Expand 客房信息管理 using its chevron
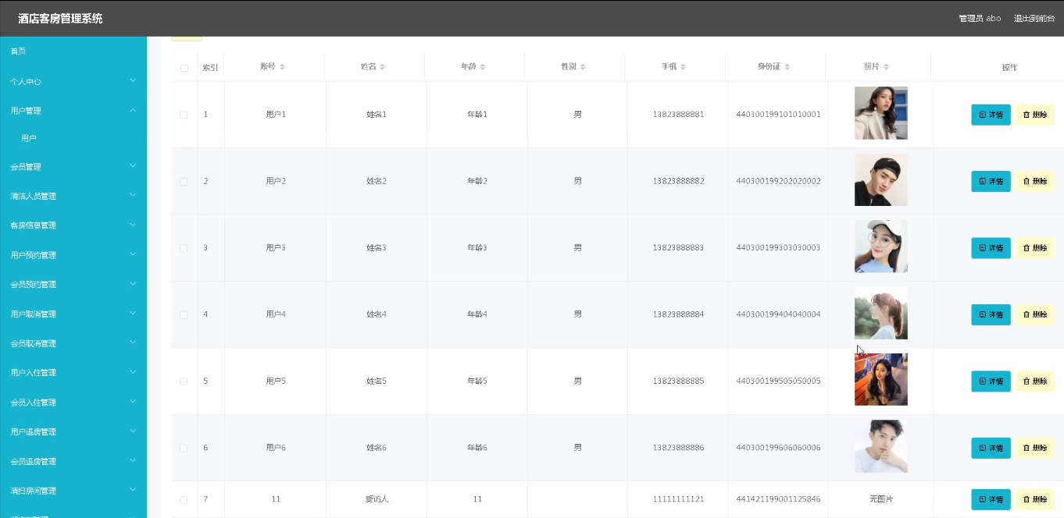The image size is (1064, 518). [x=133, y=225]
